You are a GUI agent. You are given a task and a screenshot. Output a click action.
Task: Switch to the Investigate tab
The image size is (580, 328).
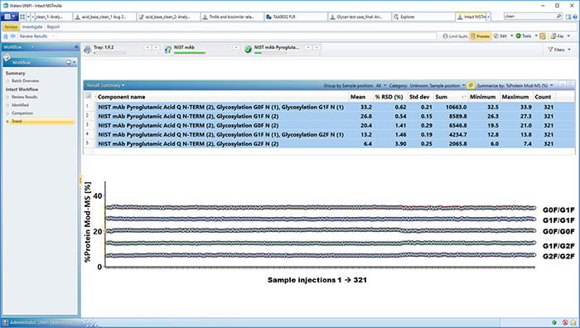coord(32,27)
